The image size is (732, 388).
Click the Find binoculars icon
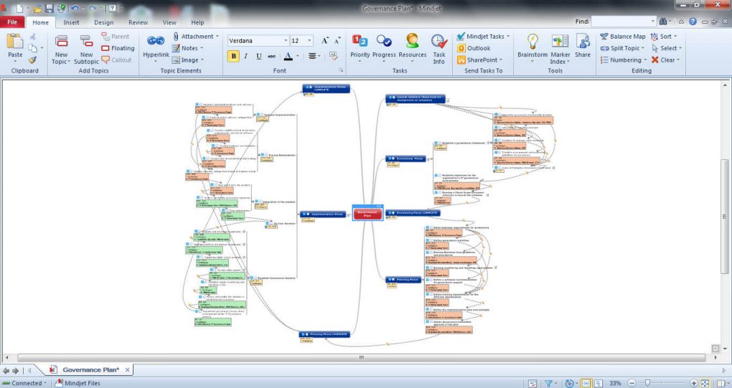663,22
